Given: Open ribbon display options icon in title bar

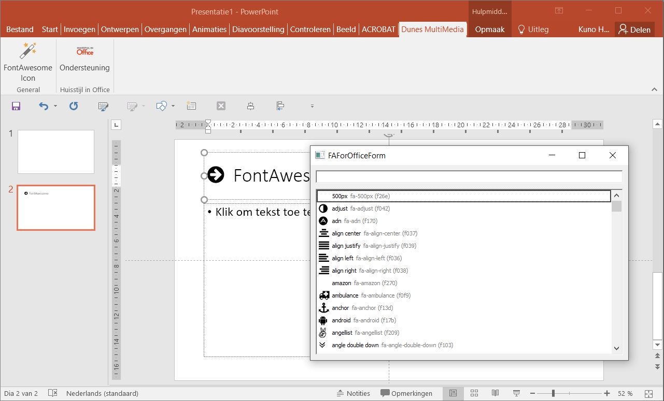Looking at the screenshot, I should [559, 10].
